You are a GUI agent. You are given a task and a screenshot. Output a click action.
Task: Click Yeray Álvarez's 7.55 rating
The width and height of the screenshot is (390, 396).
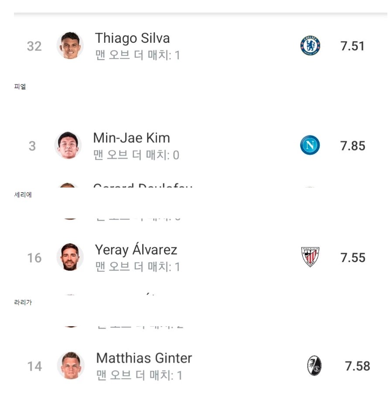(353, 258)
